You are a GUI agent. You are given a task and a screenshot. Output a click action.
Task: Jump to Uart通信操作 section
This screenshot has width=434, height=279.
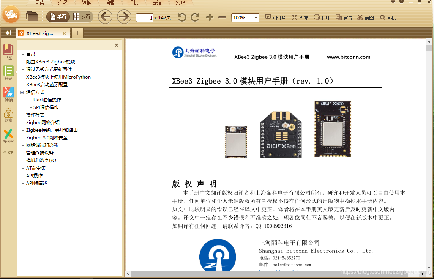(47, 99)
